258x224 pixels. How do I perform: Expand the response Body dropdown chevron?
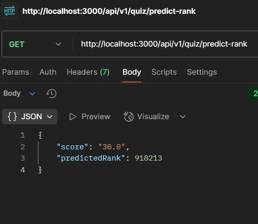32,94
